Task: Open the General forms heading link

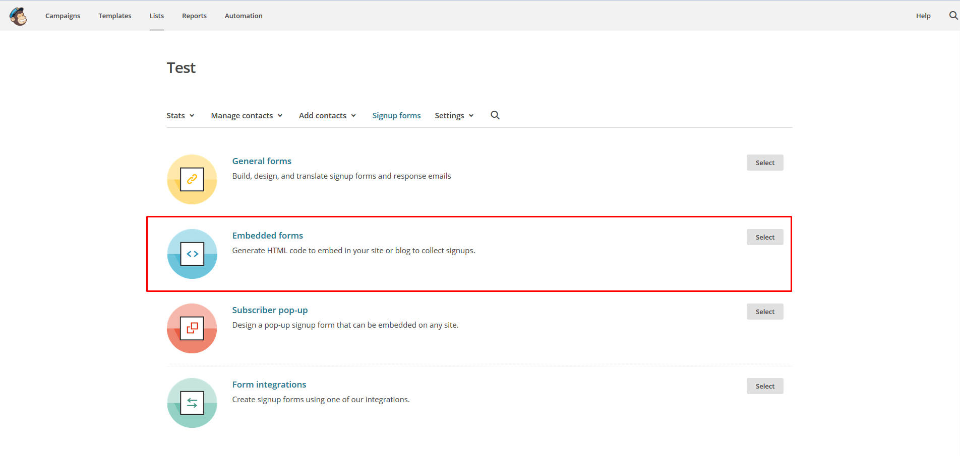Action: pos(262,161)
